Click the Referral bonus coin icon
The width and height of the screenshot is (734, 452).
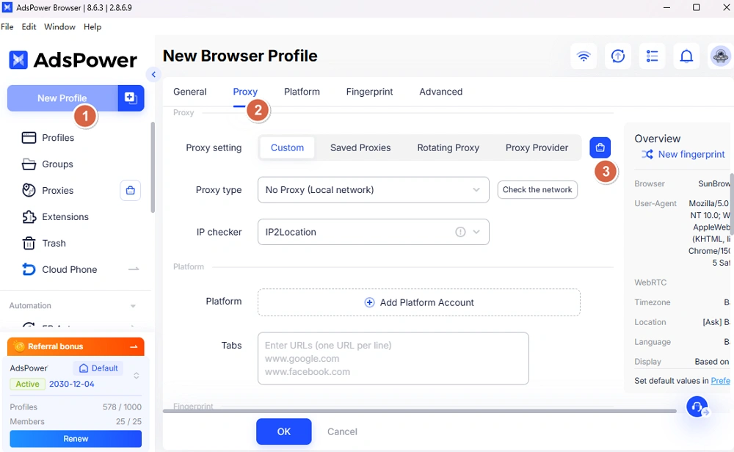click(19, 347)
